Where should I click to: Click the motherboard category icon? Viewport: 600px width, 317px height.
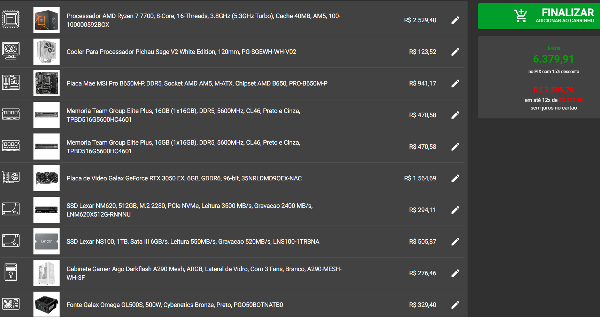(11, 82)
